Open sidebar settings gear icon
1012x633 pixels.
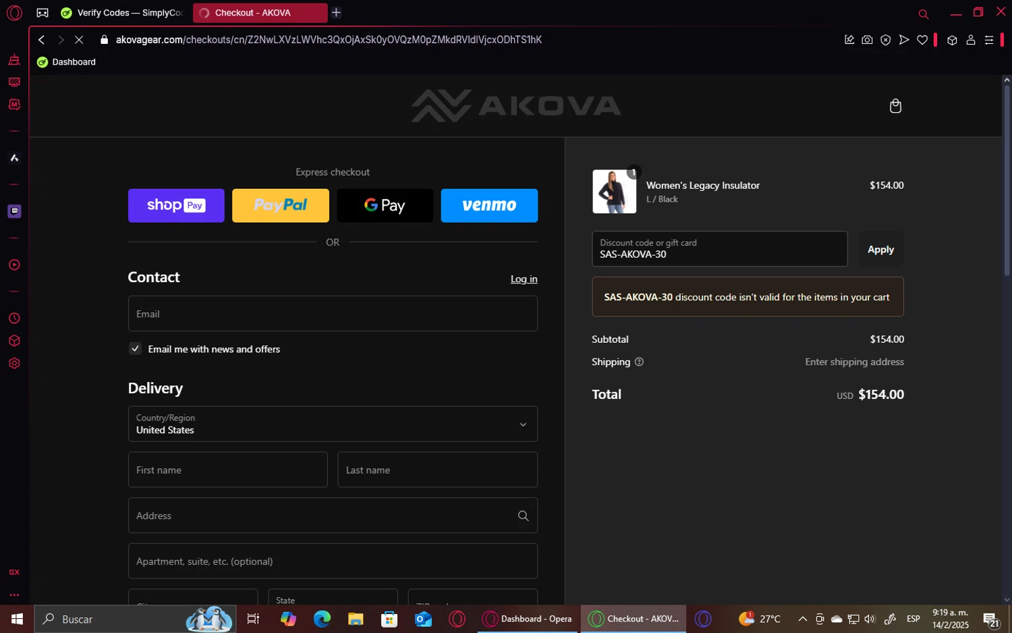click(14, 363)
